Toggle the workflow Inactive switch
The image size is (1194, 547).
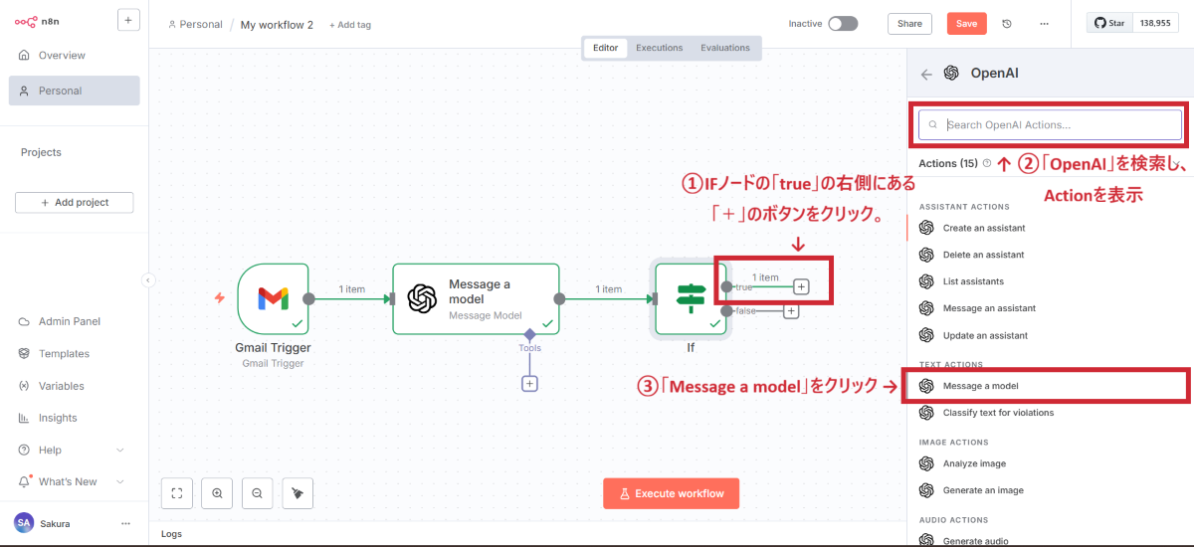(x=842, y=24)
